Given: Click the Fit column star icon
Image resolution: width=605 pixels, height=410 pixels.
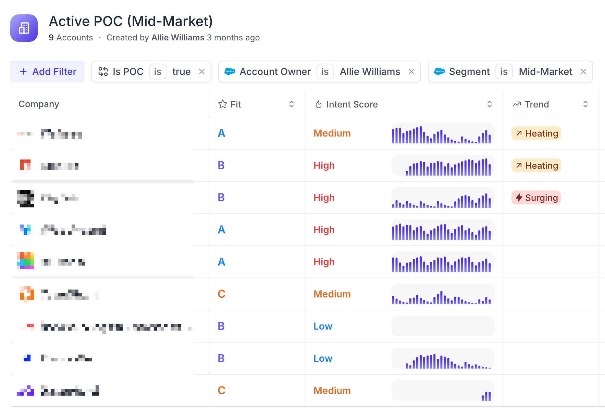Looking at the screenshot, I should coord(223,104).
